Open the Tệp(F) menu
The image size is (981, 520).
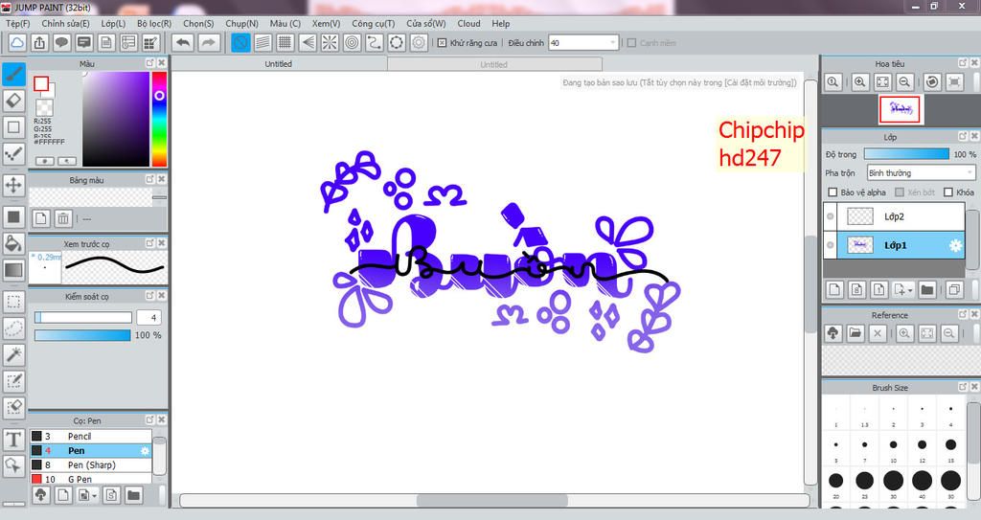(17, 23)
